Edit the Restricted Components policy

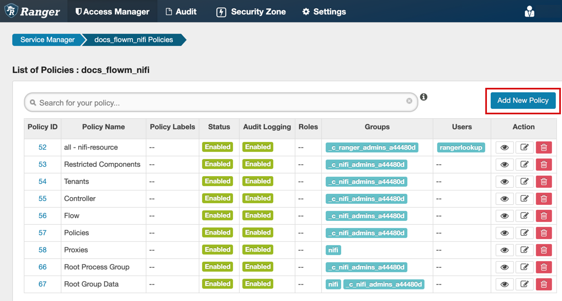tap(524, 165)
